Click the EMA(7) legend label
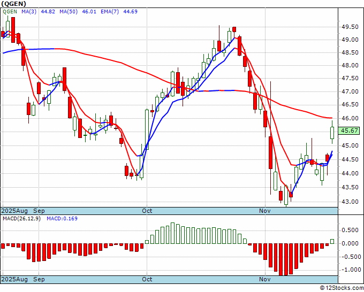 point(110,11)
